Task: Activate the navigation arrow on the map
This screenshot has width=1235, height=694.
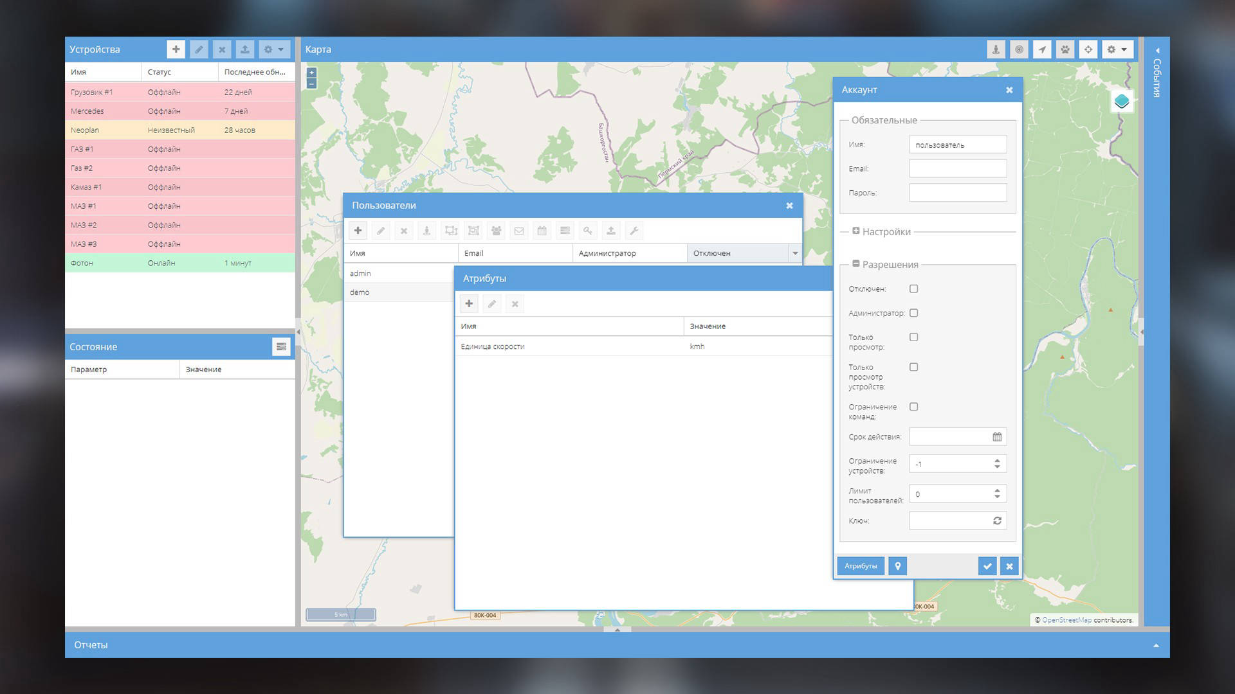Action: coord(1042,49)
